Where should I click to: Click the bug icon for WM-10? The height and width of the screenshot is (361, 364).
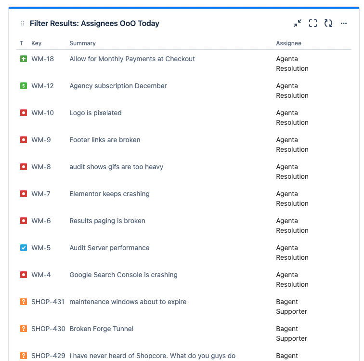24,113
